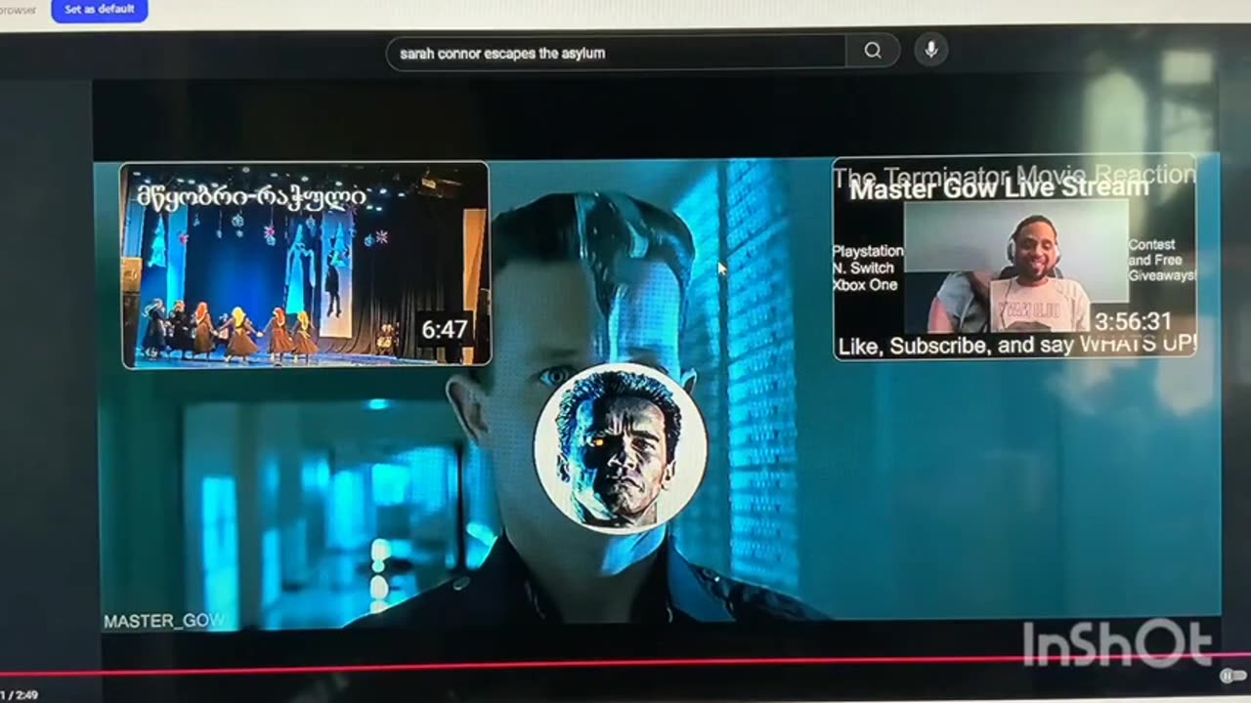Click 'Like, Subscribe, and say WHATS UP!' text

click(x=1016, y=346)
